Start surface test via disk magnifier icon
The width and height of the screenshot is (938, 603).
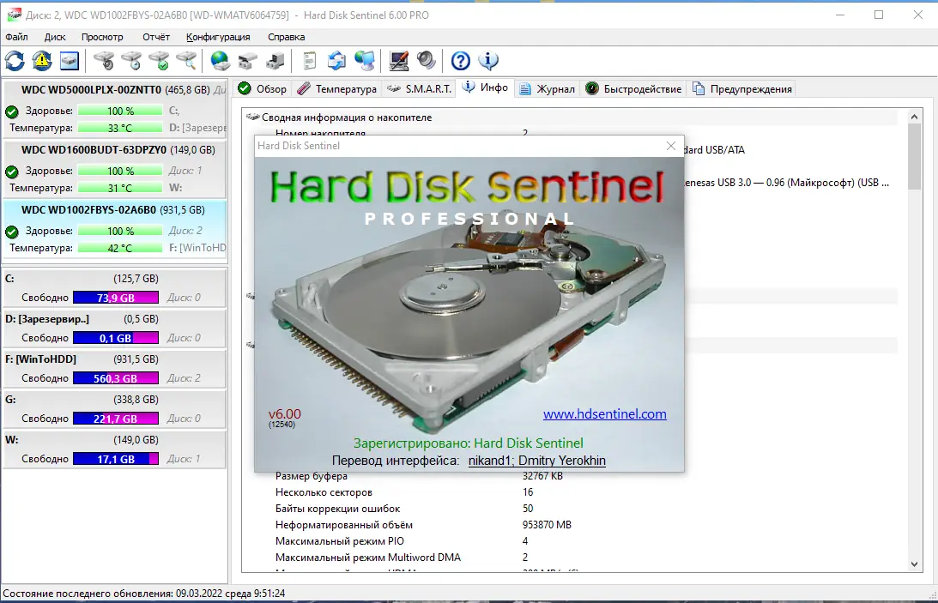click(189, 60)
